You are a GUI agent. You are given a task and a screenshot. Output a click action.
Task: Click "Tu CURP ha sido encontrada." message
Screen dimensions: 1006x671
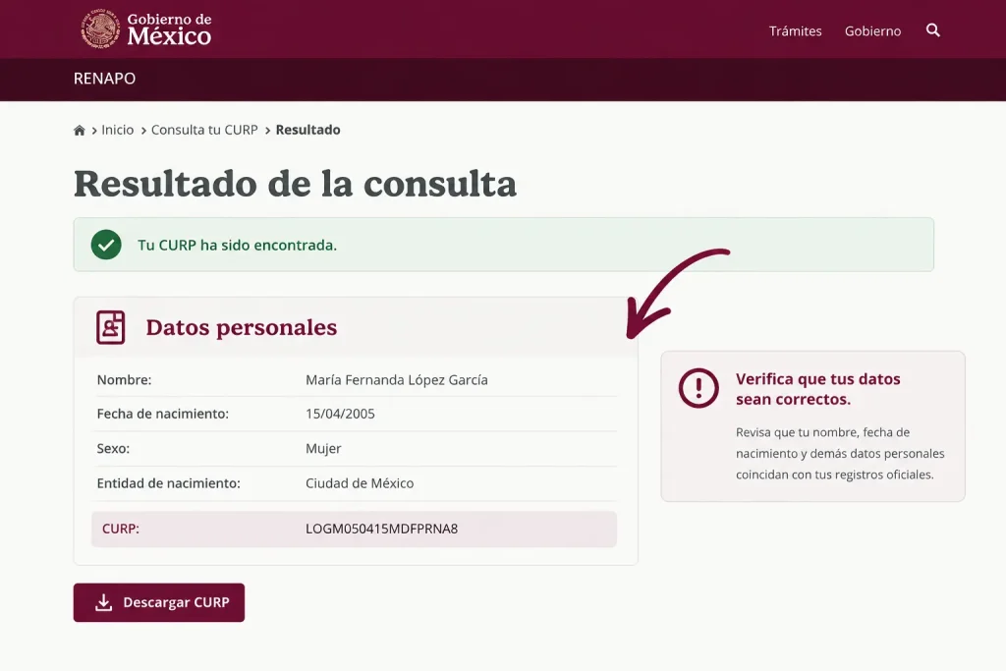tap(238, 245)
